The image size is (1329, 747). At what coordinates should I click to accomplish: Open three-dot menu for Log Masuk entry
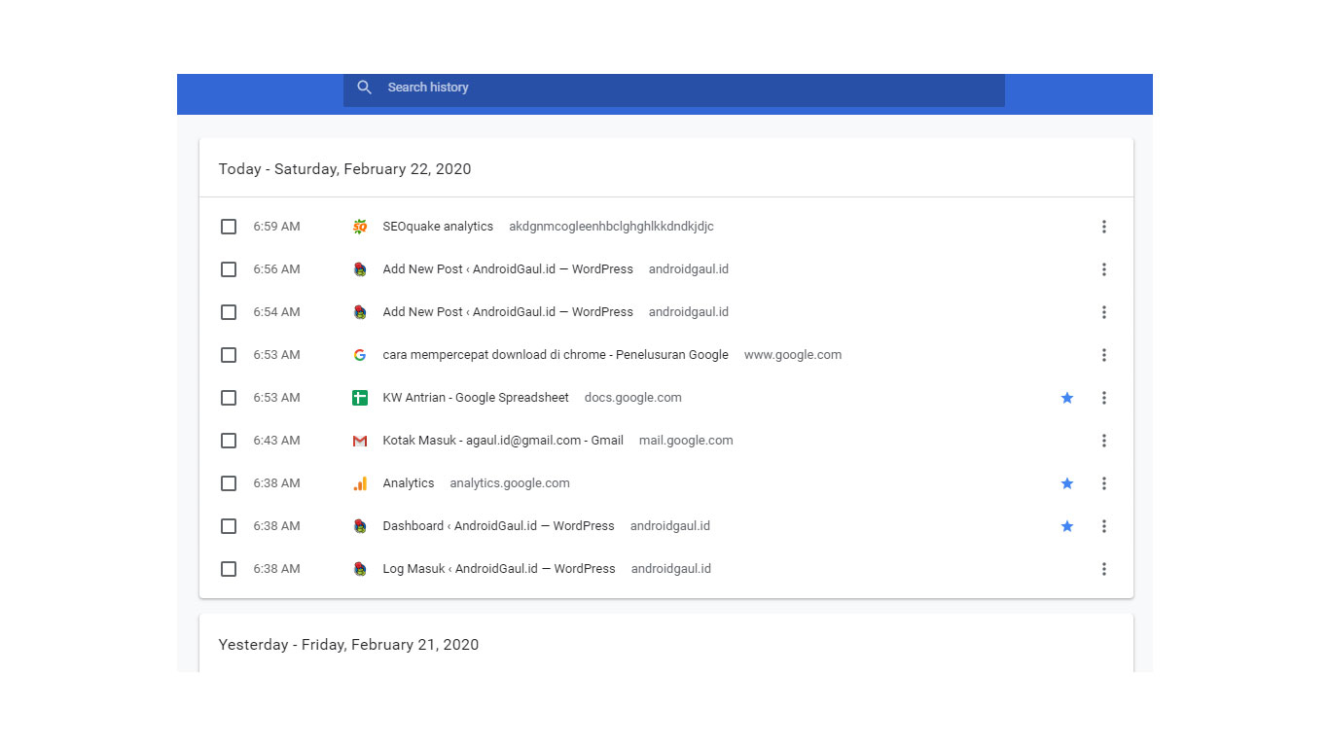point(1104,569)
